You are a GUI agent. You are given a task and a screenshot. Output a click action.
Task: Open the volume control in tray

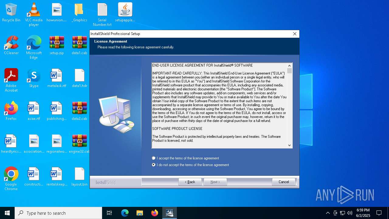350,213
